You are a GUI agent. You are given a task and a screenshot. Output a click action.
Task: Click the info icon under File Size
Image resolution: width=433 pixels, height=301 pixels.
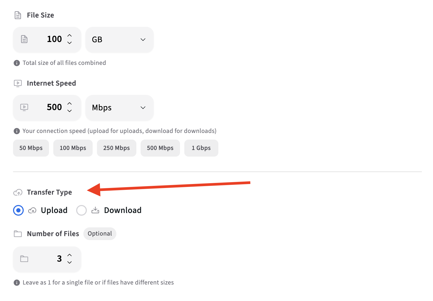tap(17, 63)
